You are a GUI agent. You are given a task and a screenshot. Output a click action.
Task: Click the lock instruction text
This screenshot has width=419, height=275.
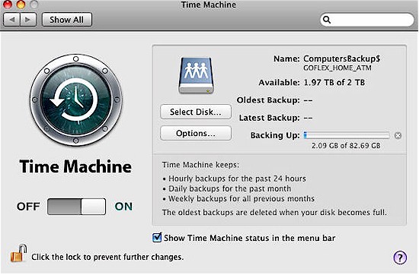coord(107,257)
